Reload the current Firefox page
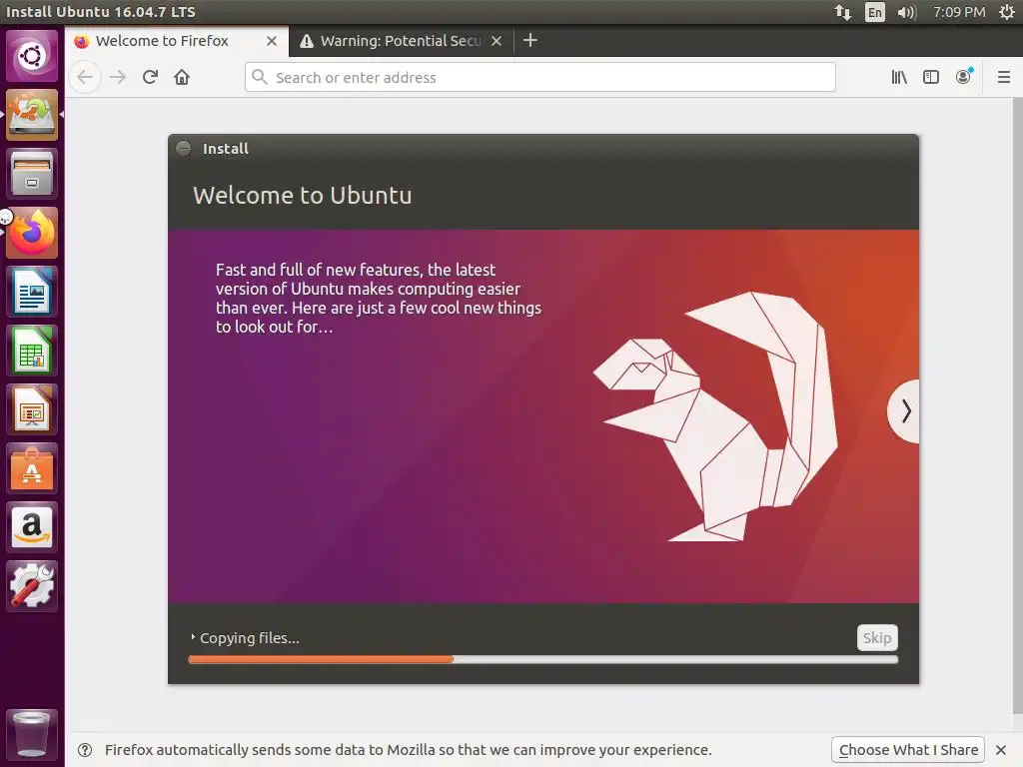This screenshot has width=1023, height=767. [150, 77]
